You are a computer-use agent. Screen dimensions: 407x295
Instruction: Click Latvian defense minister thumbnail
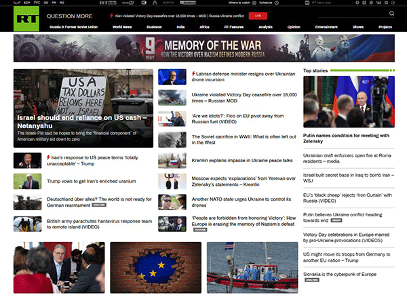[172, 77]
